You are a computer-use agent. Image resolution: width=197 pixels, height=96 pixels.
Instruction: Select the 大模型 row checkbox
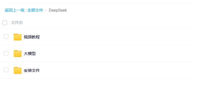point(6,53)
